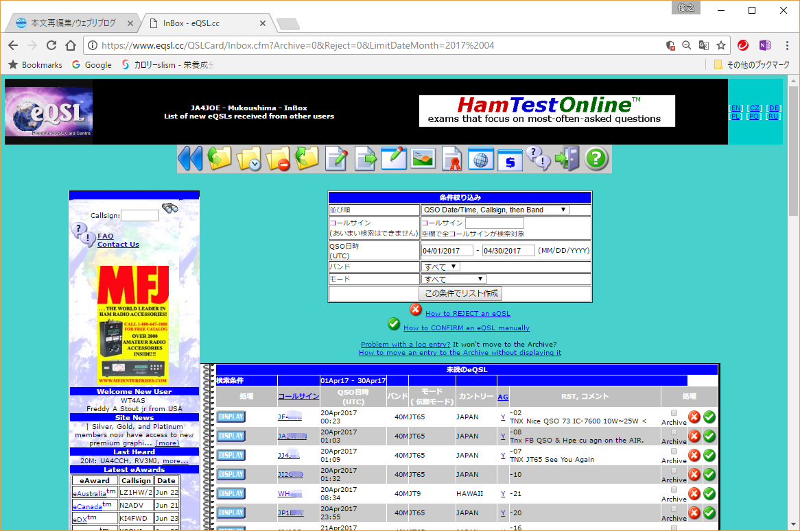Click the exit door logout icon
Viewport: 800px width, 531px height.
567,158
